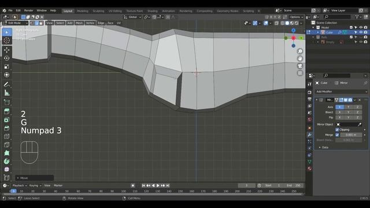Viewport: 370px width, 208px height.
Task: Switch perspective/orthographic grid icon
Action: [300, 73]
